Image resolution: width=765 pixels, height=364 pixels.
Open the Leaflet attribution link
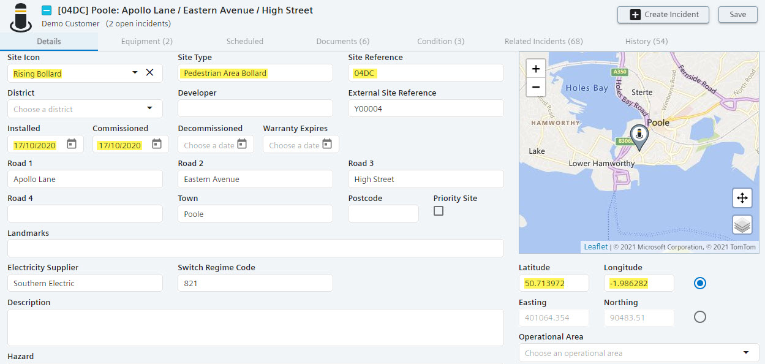[595, 247]
